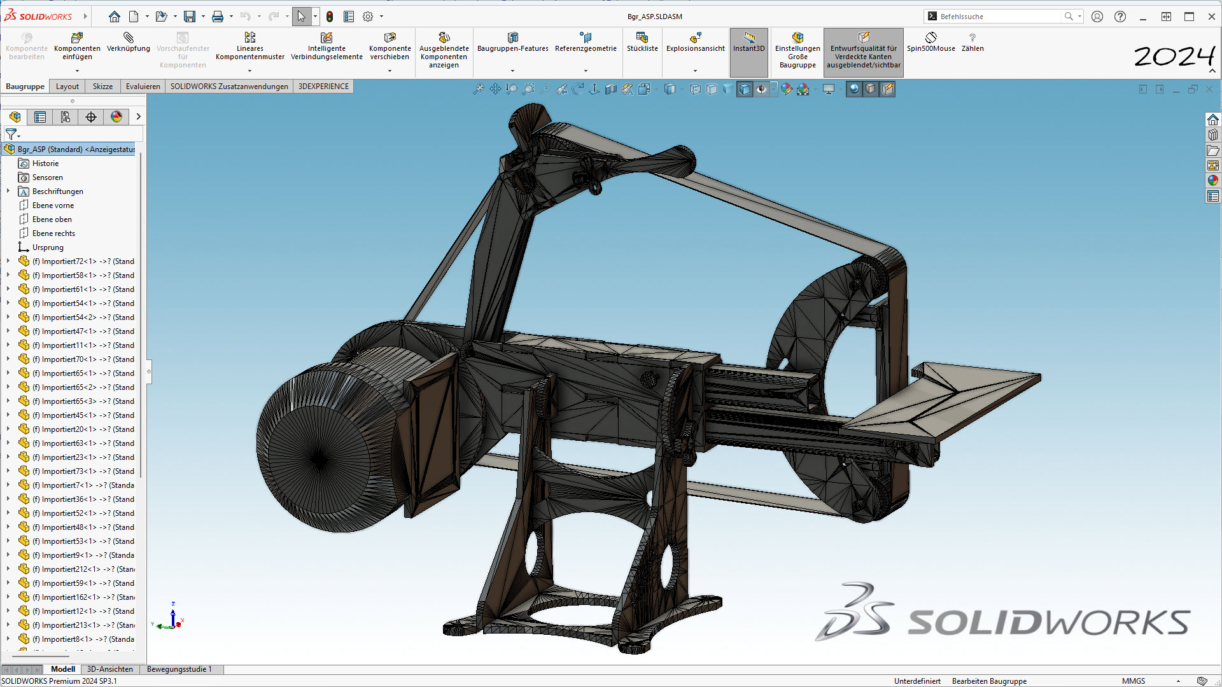This screenshot has height=687, width=1222.
Task: Open Baugruppen-Features tool
Action: tap(513, 42)
